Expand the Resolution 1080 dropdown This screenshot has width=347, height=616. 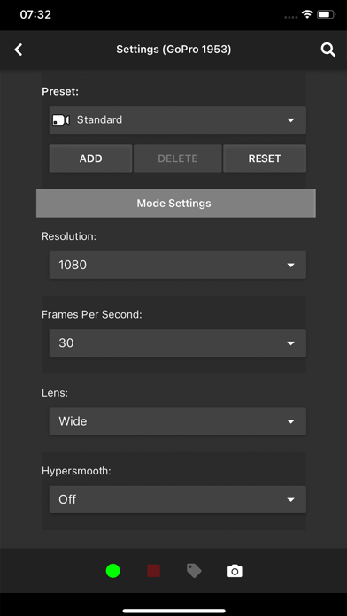(x=178, y=265)
